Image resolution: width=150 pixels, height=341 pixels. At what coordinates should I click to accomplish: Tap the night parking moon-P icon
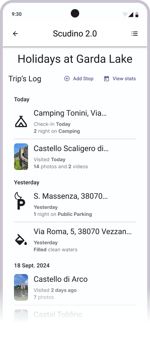(x=20, y=200)
